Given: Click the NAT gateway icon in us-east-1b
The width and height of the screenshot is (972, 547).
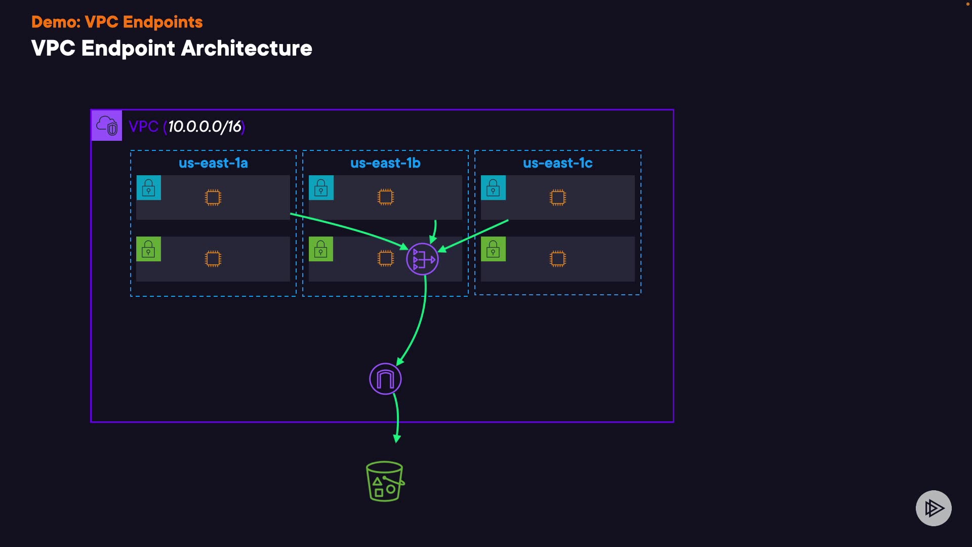Looking at the screenshot, I should [422, 259].
